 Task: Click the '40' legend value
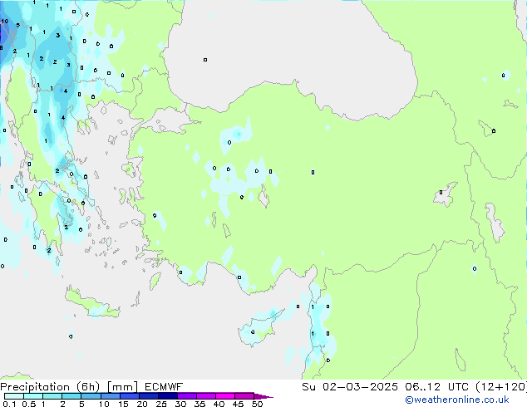pos(219,404)
